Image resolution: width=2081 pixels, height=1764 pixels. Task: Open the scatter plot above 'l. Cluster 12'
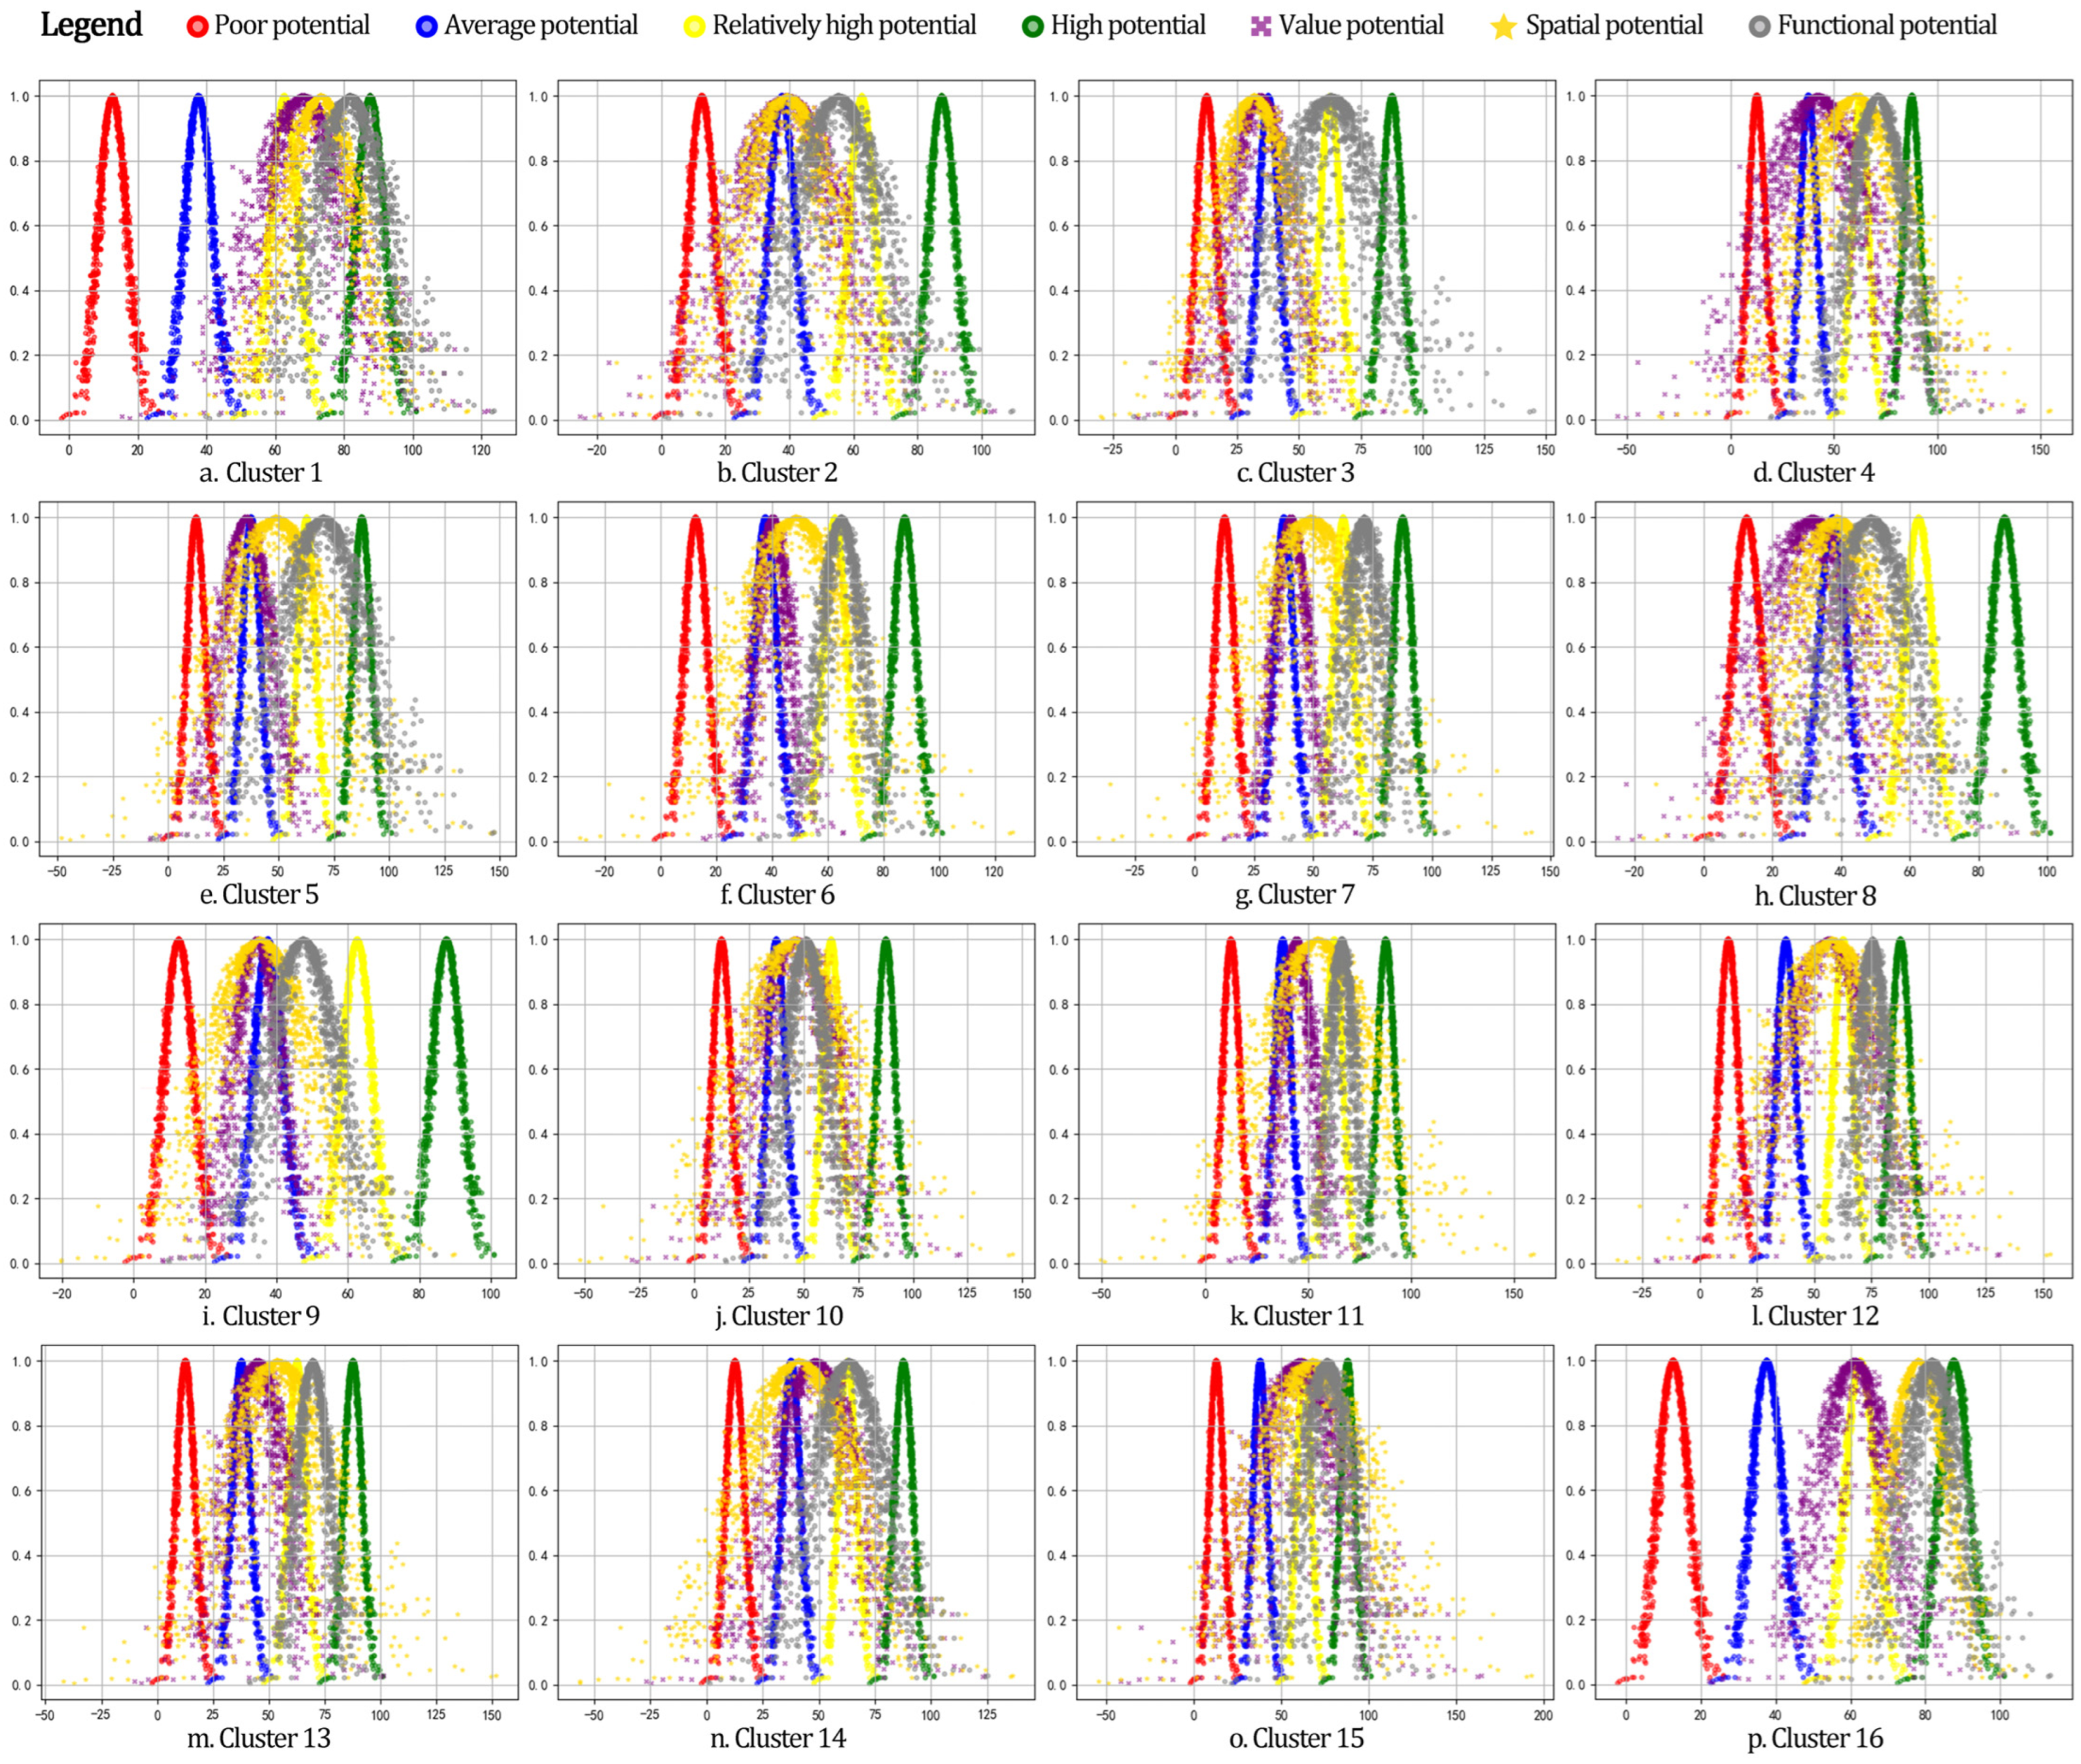(1834, 1100)
